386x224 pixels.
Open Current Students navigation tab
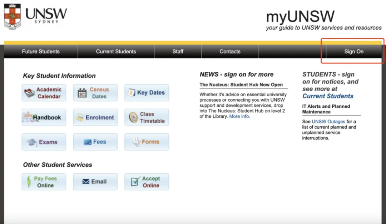(116, 51)
